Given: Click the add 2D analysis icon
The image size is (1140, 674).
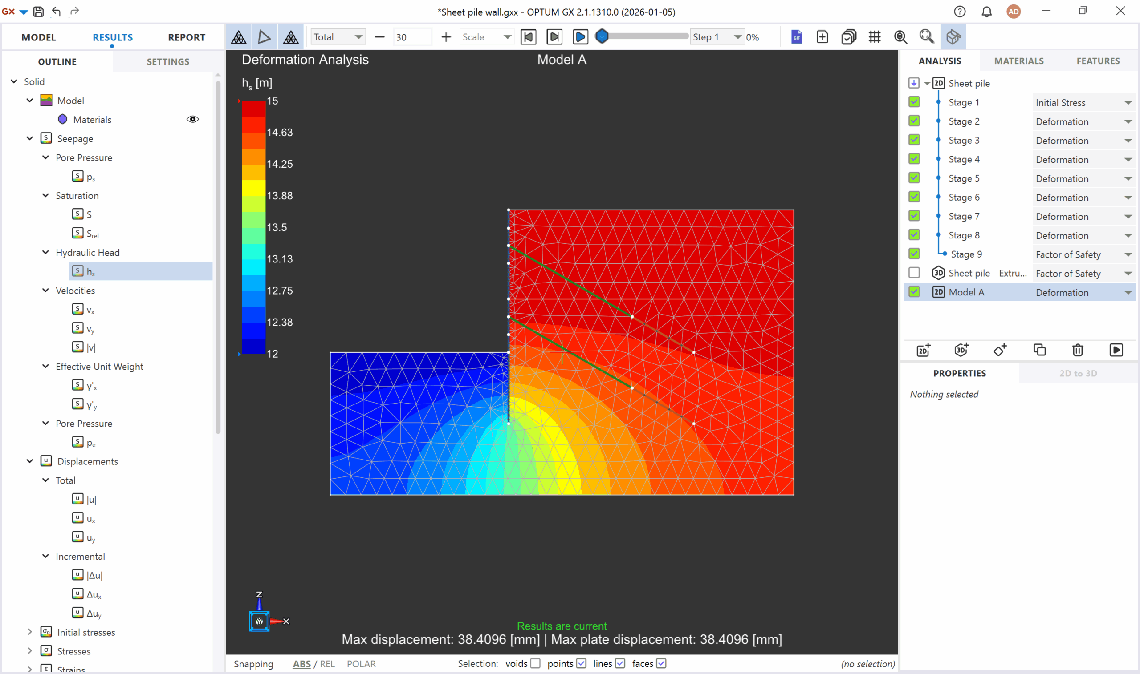Looking at the screenshot, I should 923,350.
